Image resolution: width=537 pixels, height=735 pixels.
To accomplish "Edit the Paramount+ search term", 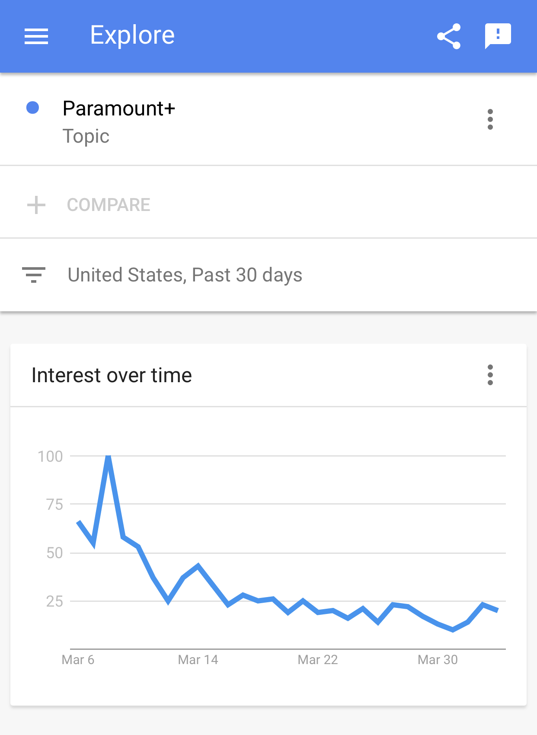I will (119, 108).
